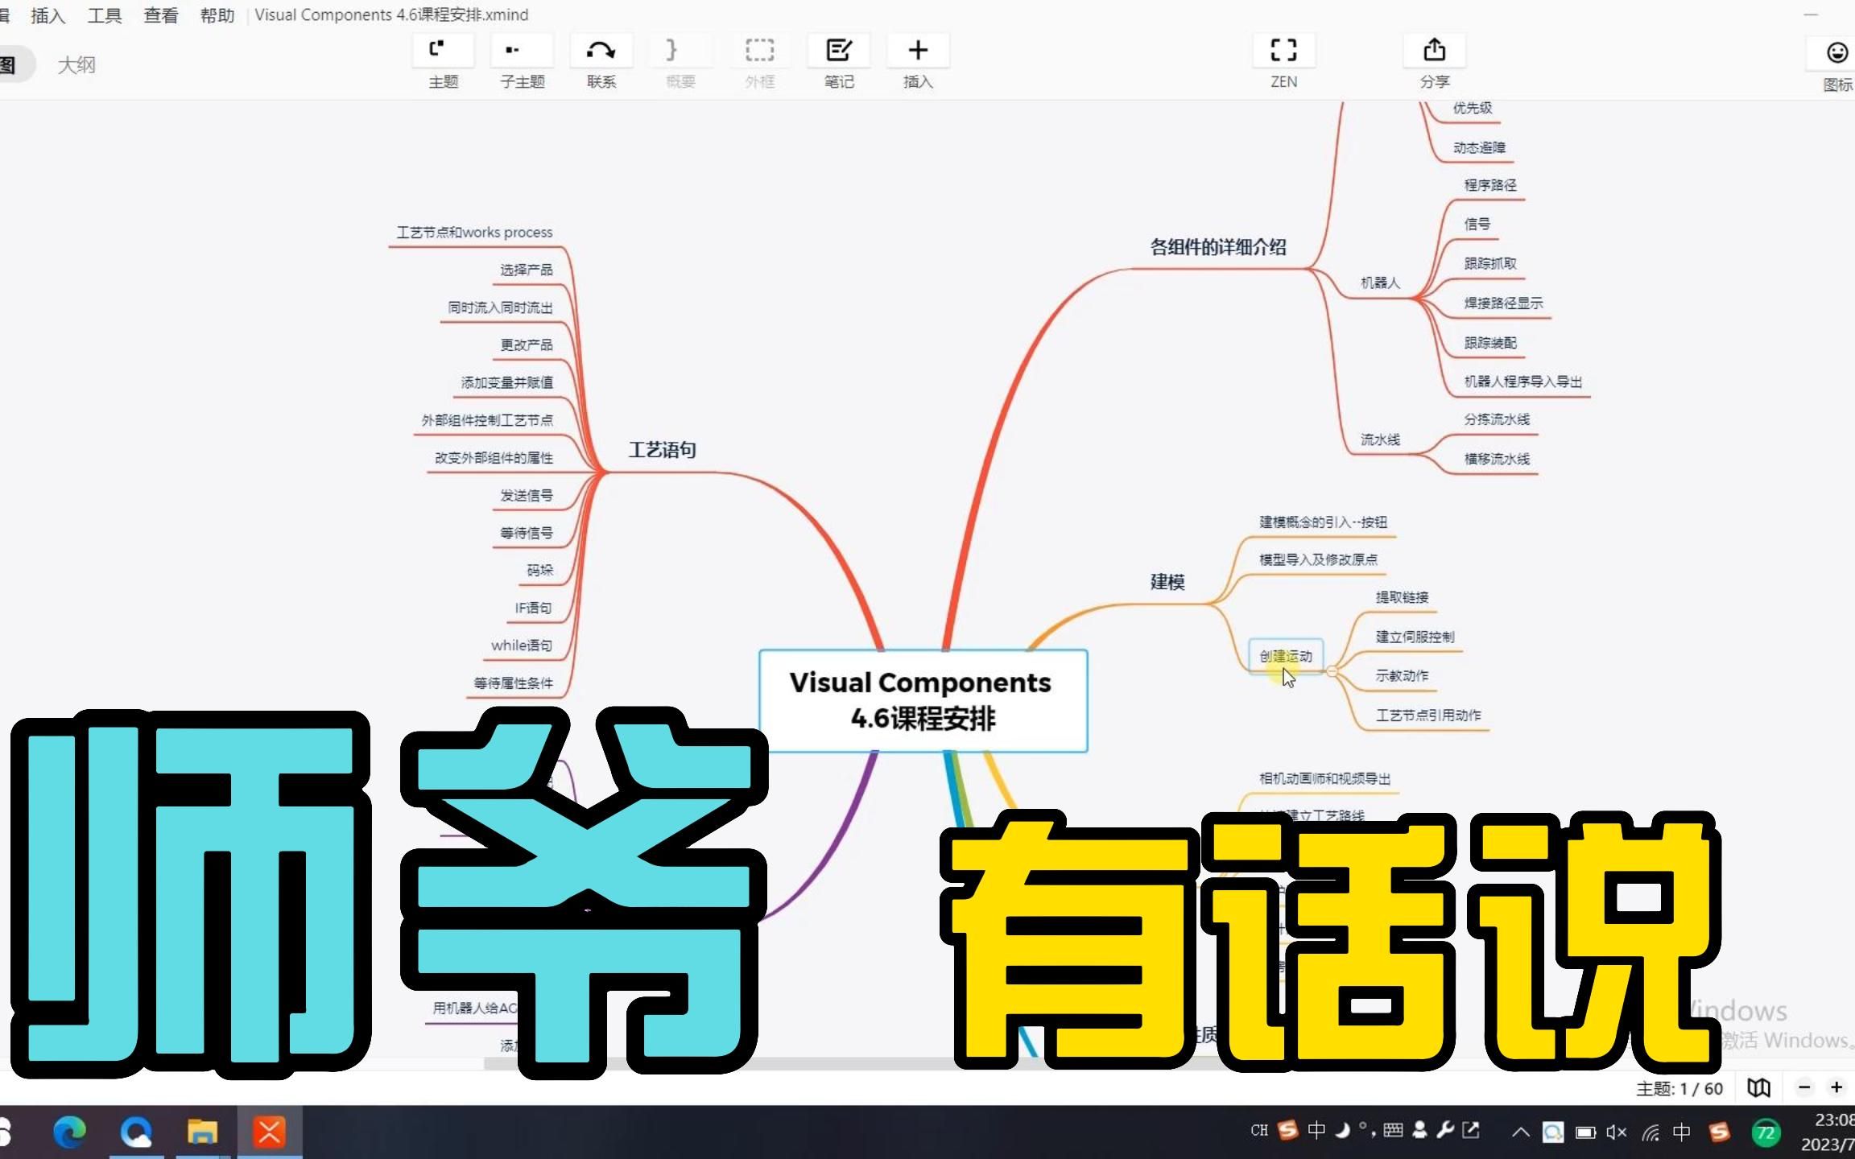Image resolution: width=1855 pixels, height=1159 pixels.
Task: Select the 创建运动 topic
Action: pyautogui.click(x=1286, y=656)
